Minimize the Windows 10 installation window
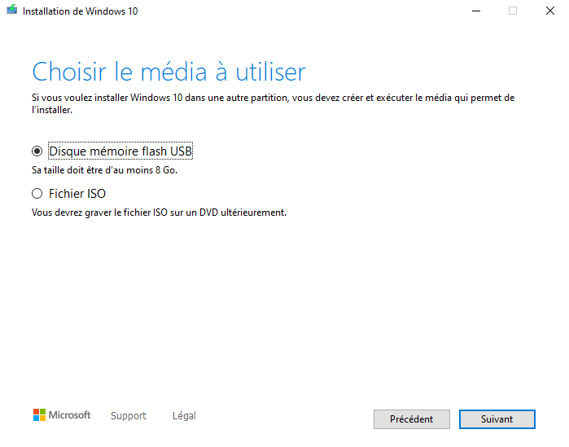 (x=475, y=11)
